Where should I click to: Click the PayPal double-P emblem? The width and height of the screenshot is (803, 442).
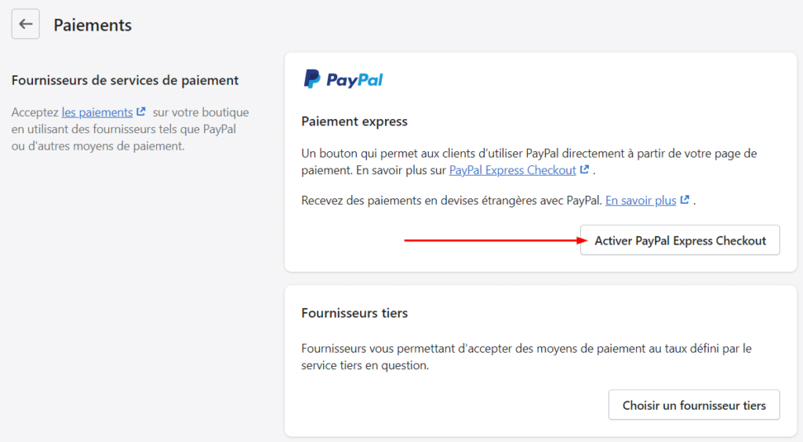tap(312, 78)
